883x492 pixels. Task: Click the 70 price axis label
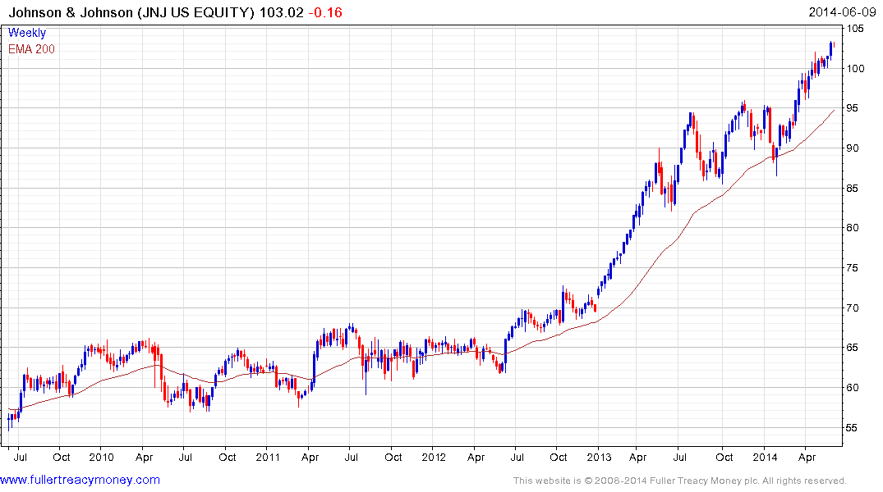pos(853,307)
